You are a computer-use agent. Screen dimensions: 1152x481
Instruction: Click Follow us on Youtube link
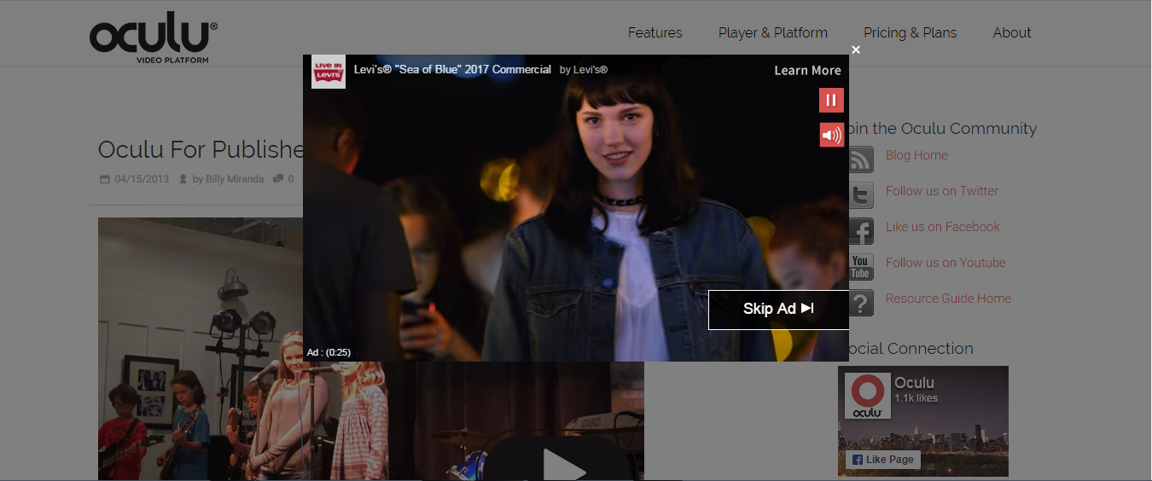pyautogui.click(x=945, y=263)
